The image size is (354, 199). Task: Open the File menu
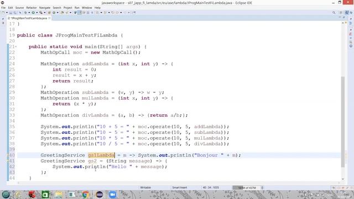click(3, 8)
